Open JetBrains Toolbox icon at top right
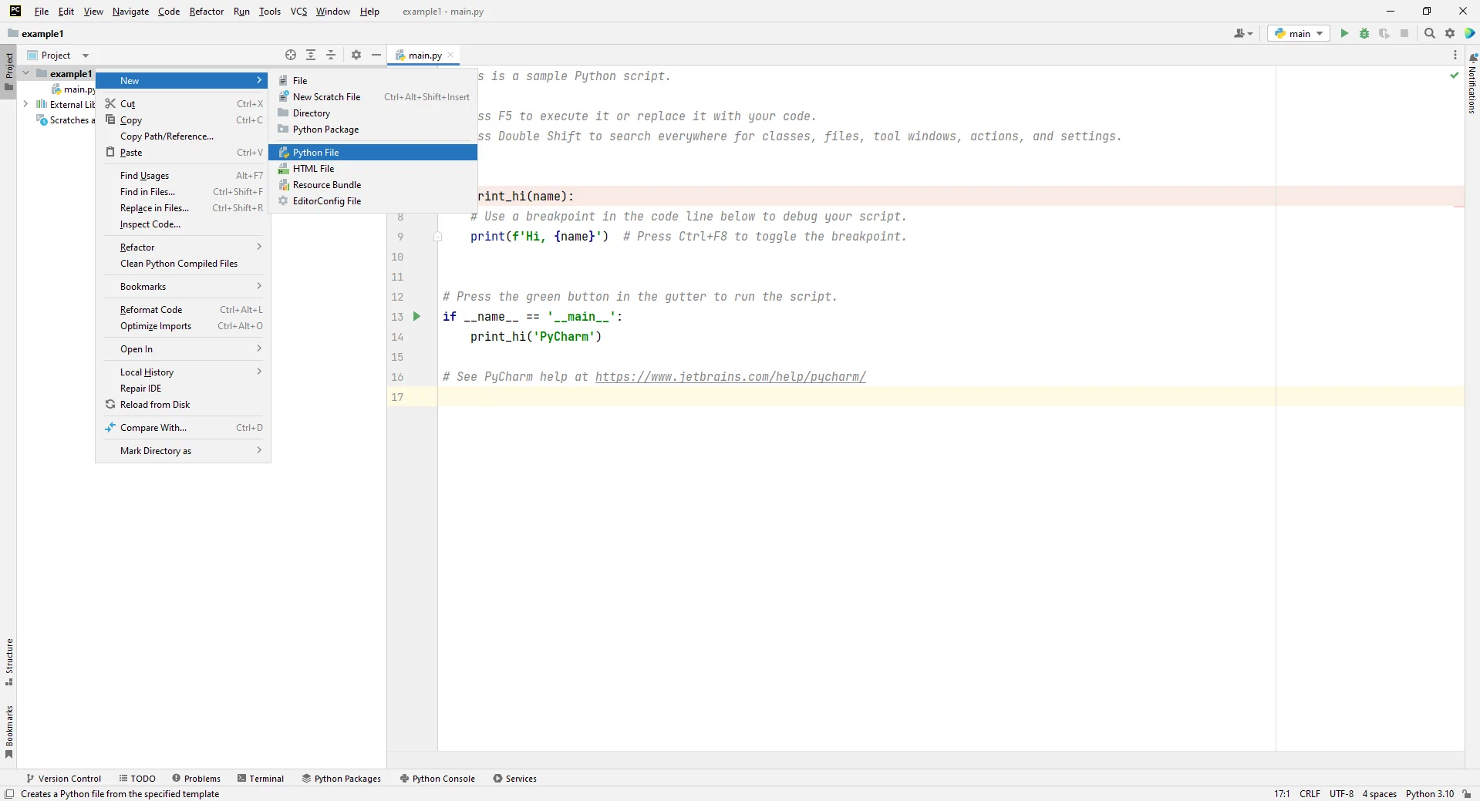 pyautogui.click(x=1470, y=33)
